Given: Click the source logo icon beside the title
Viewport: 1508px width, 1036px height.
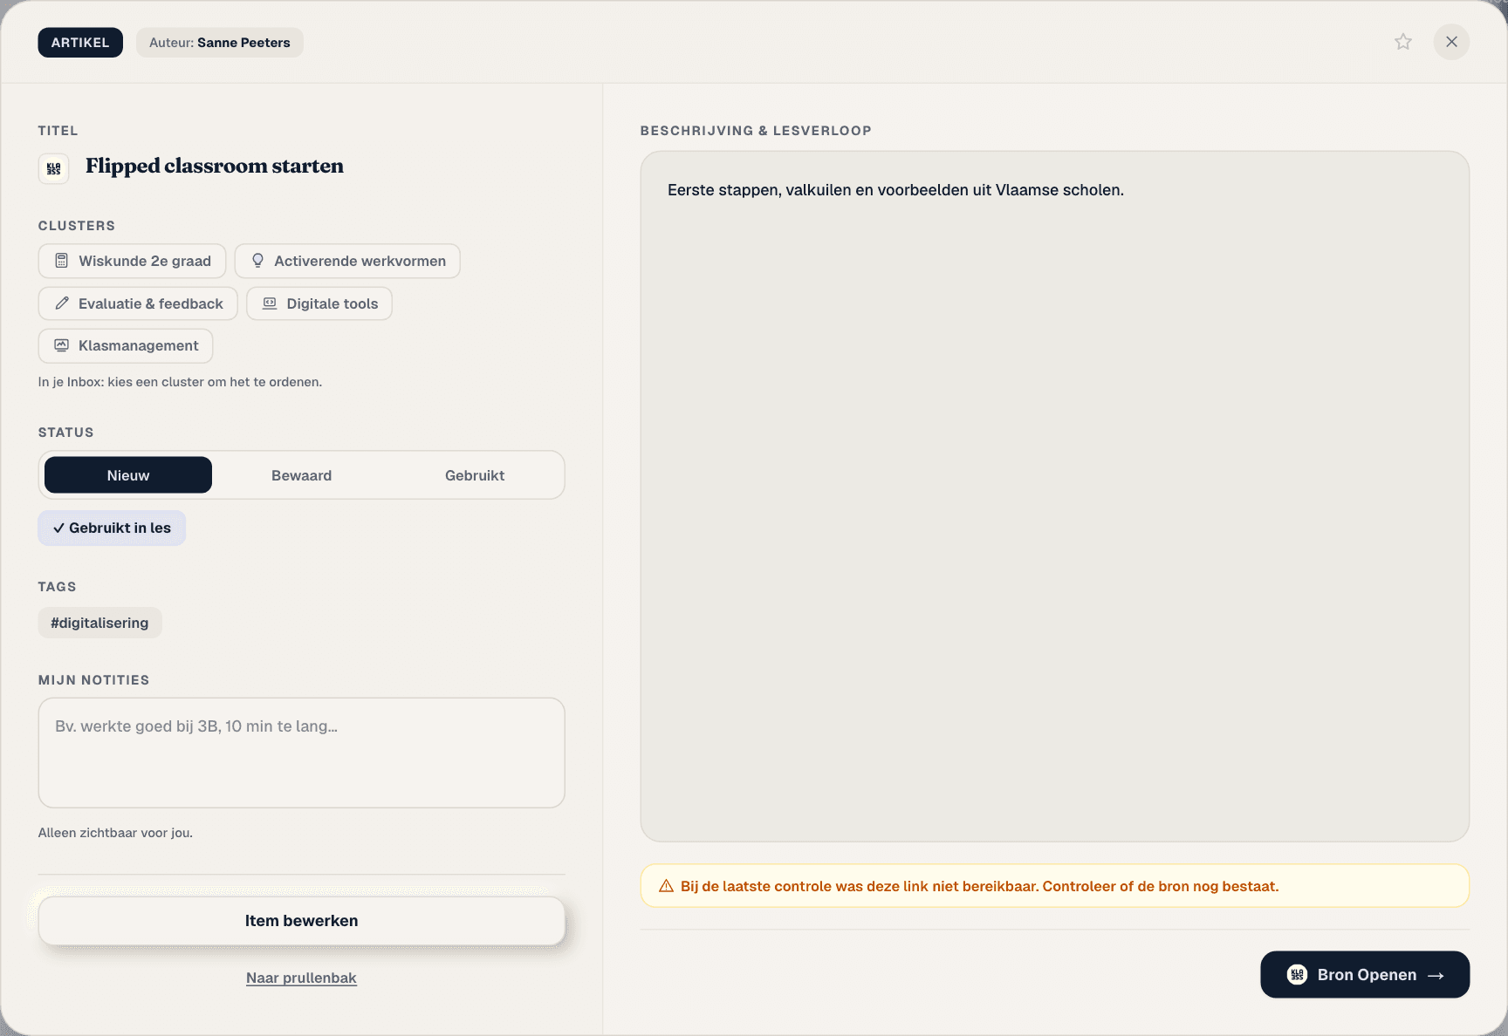Looking at the screenshot, I should [x=53, y=168].
